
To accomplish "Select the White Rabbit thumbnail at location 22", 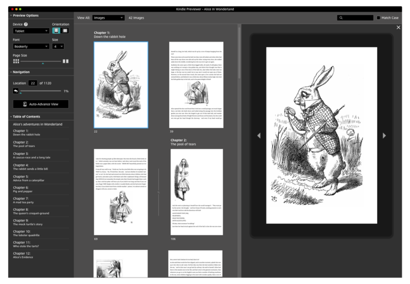I will click(121, 85).
